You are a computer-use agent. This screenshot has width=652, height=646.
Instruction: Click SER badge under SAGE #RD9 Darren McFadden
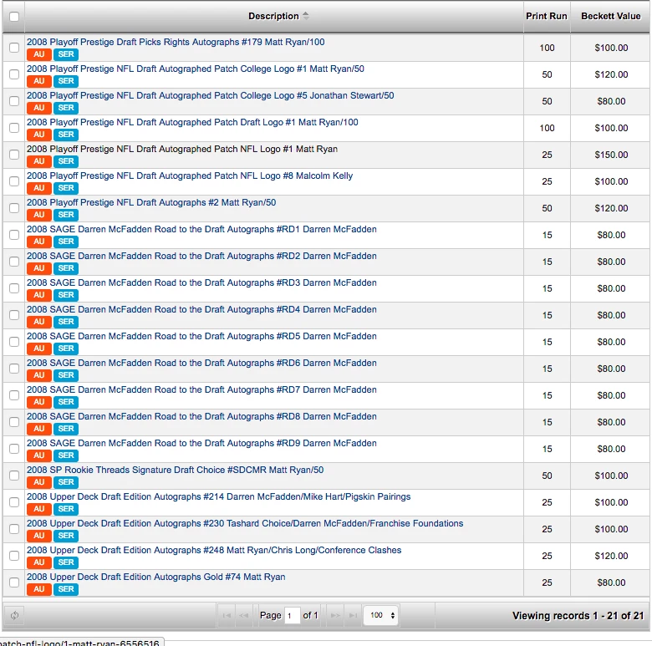pyautogui.click(x=66, y=455)
